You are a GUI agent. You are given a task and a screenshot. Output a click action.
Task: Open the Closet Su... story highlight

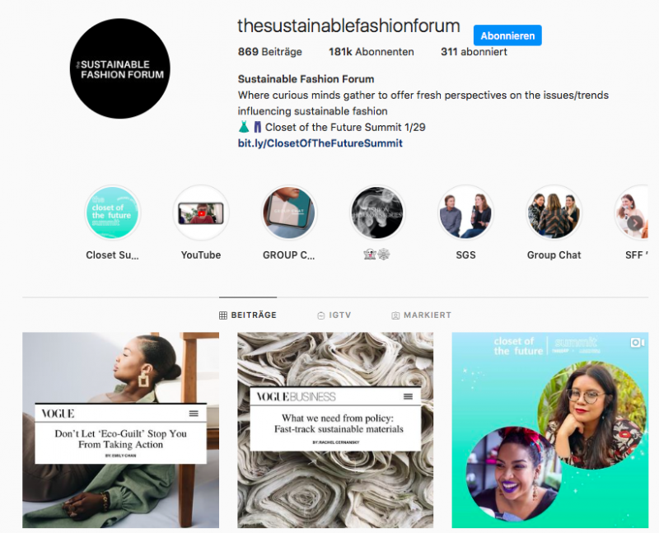tap(112, 213)
